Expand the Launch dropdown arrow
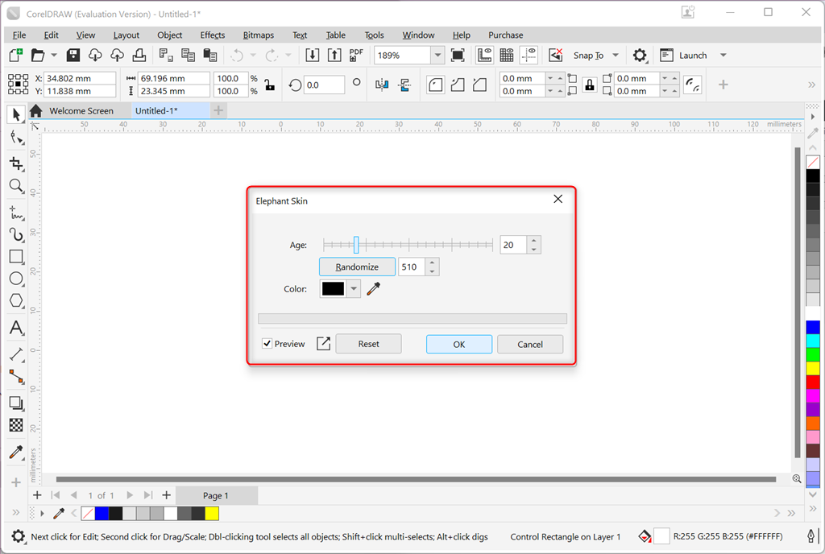This screenshot has height=554, width=825. [x=723, y=56]
